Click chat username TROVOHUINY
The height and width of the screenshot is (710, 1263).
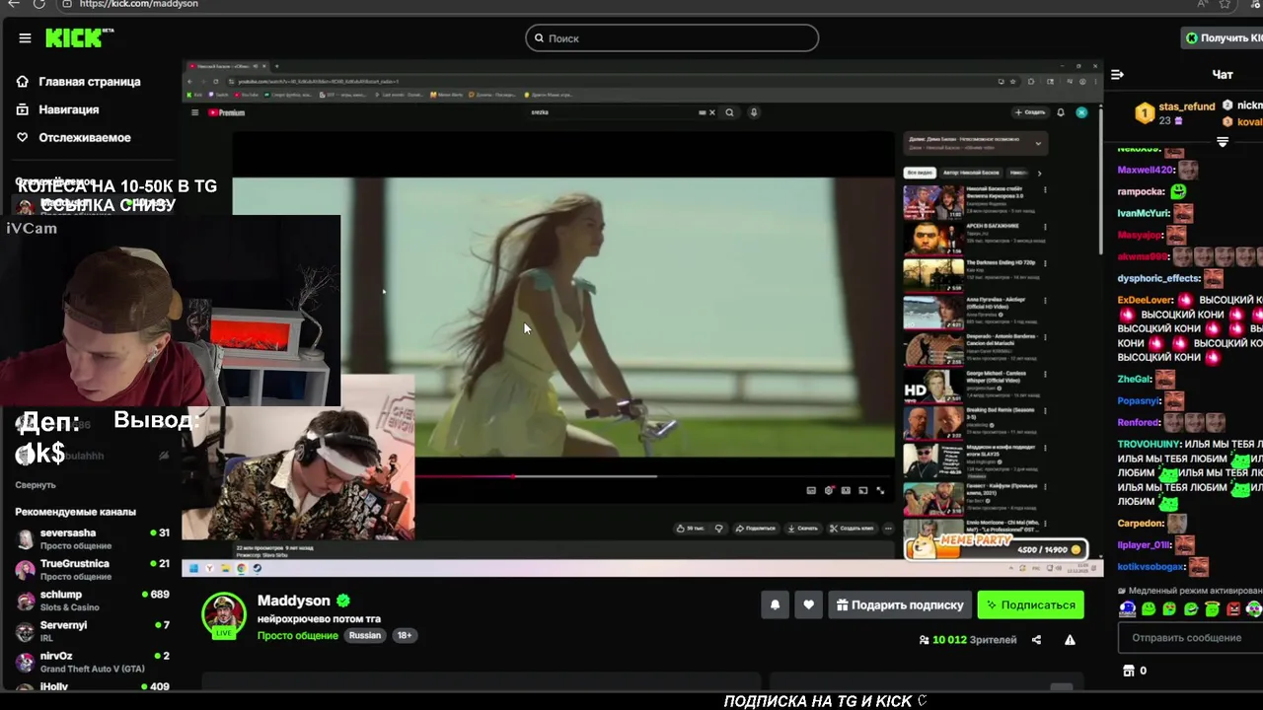1150,444
